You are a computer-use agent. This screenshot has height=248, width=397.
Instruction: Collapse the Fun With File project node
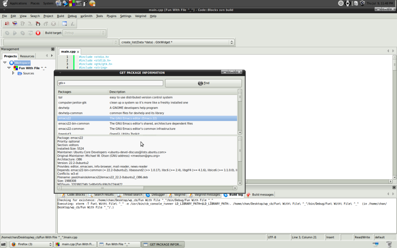click(x=9, y=68)
